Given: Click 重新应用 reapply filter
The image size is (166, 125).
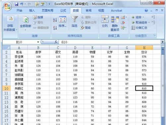Looking at the screenshot, I should (89, 22).
